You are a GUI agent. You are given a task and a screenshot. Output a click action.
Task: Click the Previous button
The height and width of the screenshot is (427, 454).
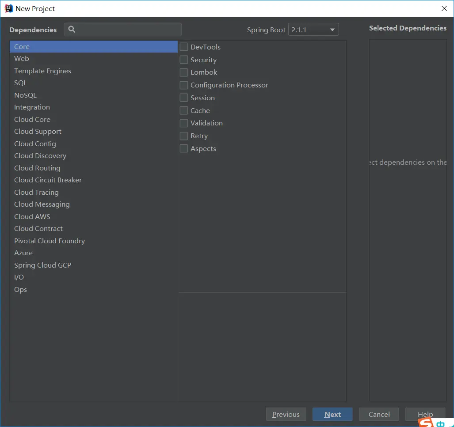[x=286, y=414]
